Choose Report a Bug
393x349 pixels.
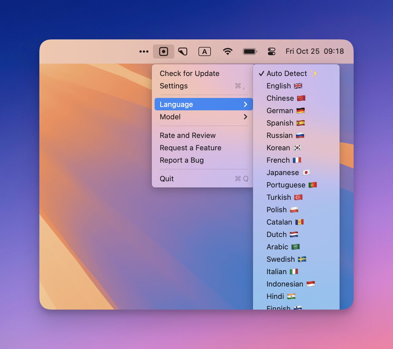(182, 160)
